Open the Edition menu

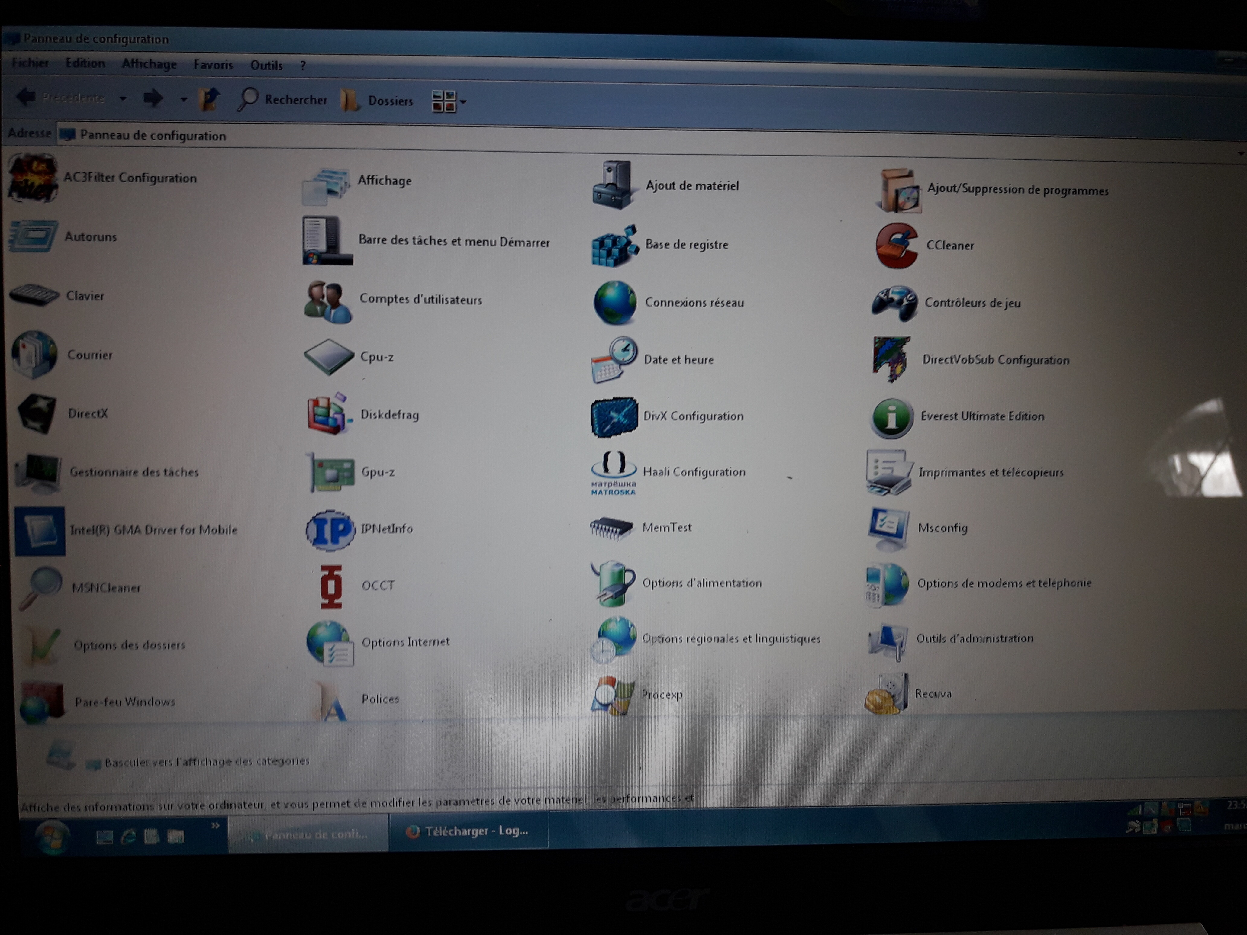[85, 63]
